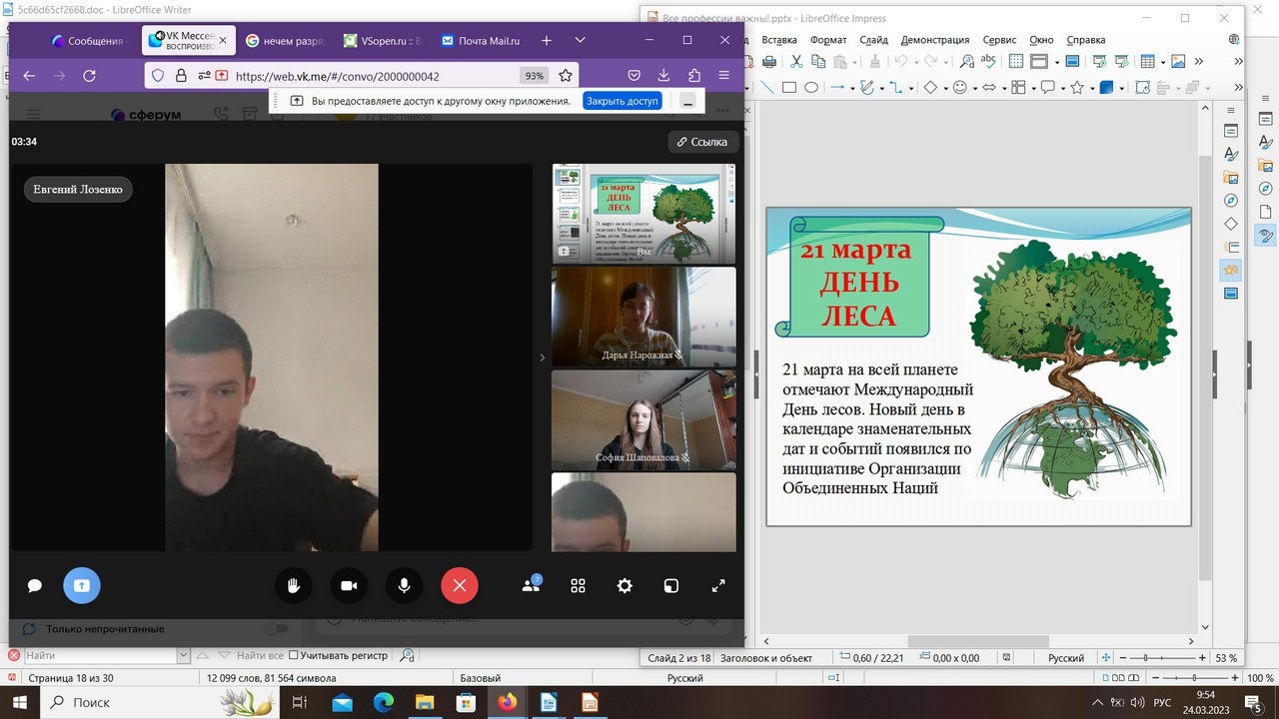Reload page in Firefox
Image resolution: width=1279 pixels, height=719 pixels.
click(89, 75)
